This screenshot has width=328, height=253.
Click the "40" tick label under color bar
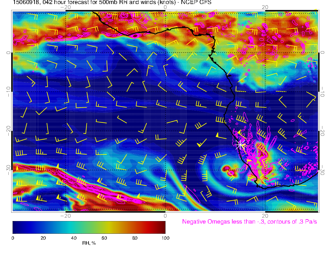74,238
